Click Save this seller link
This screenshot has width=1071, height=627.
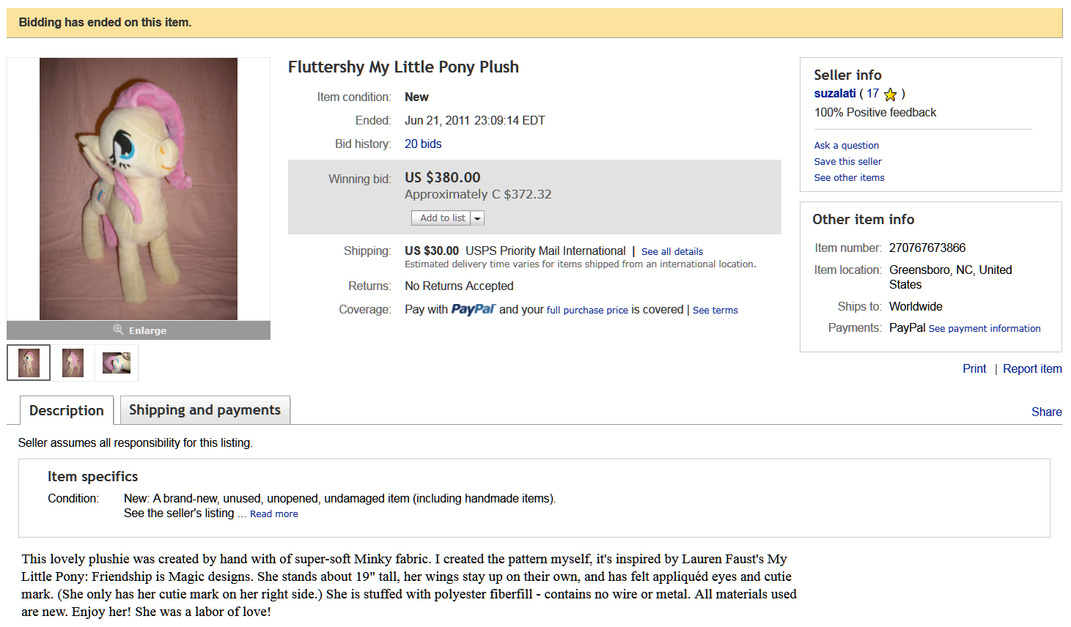click(x=847, y=162)
